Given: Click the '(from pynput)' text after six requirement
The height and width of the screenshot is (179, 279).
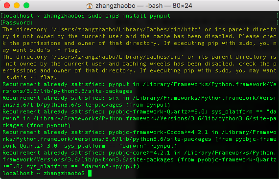Looking at the screenshot, I should click(x=148, y=105).
